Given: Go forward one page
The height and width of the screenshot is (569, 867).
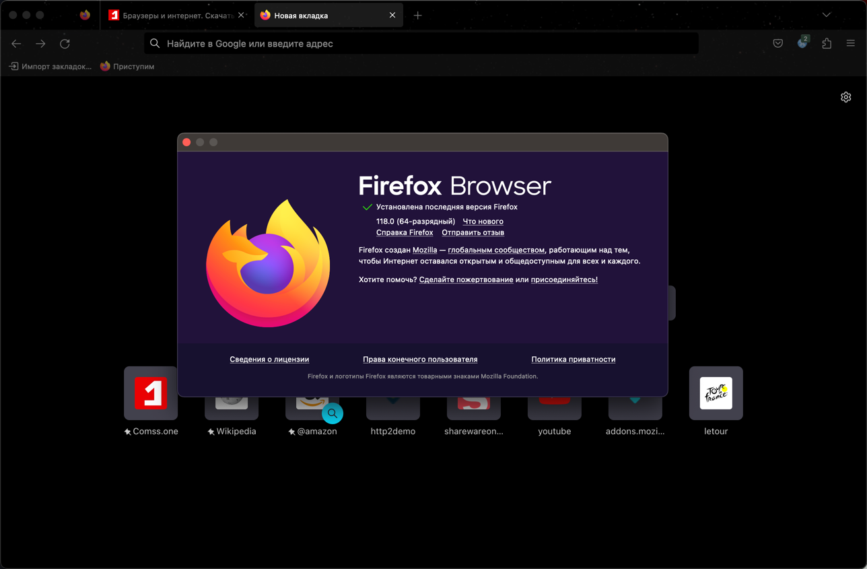Looking at the screenshot, I should click(40, 44).
